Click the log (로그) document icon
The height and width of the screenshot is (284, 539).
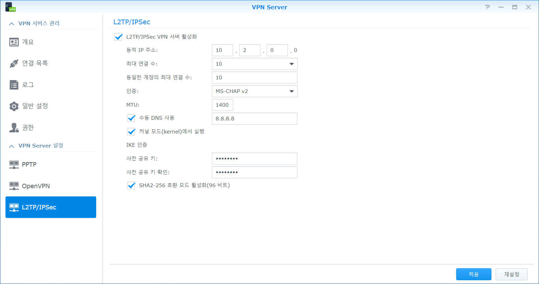pos(14,85)
